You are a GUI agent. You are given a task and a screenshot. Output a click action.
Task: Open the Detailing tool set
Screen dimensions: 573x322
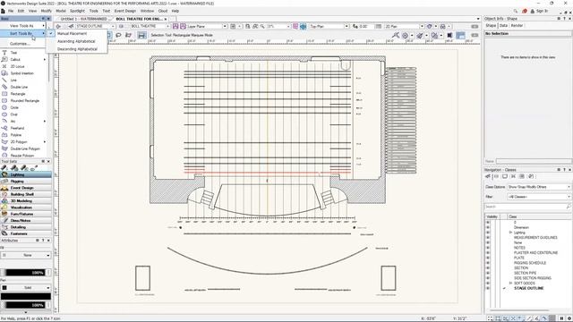tap(26, 227)
